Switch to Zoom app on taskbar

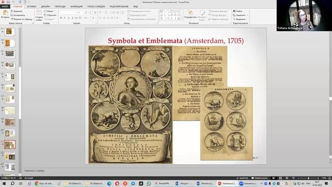248,183
